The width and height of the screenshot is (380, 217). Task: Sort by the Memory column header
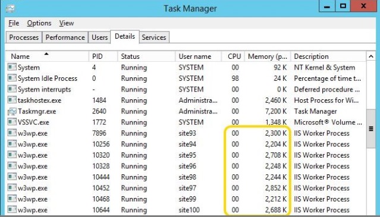(x=268, y=56)
